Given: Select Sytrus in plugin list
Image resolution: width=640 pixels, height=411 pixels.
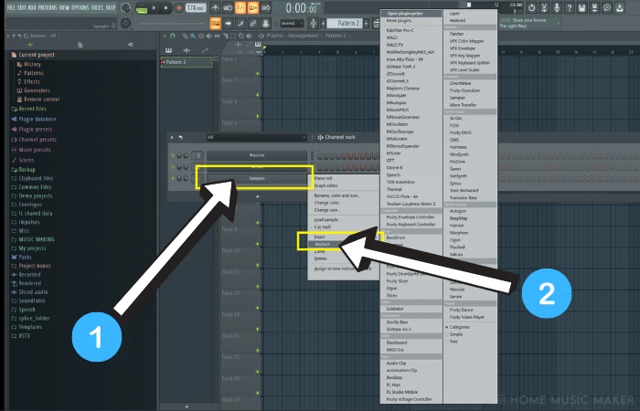Looking at the screenshot, I should click(455, 183).
